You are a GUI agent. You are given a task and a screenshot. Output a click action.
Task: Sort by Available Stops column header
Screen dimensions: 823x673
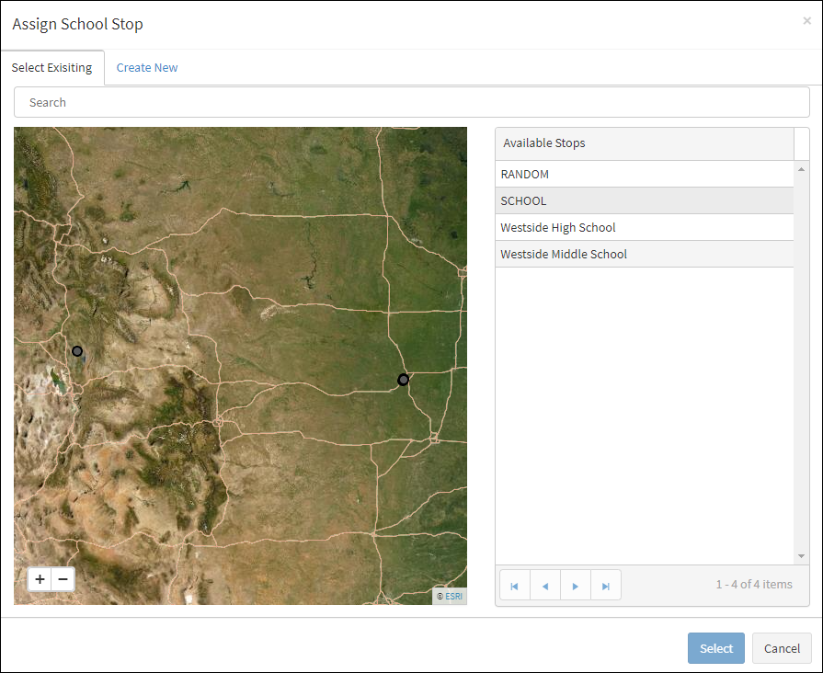[644, 143]
